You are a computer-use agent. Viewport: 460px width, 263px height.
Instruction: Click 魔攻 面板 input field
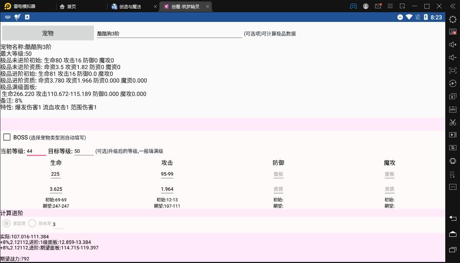click(x=390, y=174)
